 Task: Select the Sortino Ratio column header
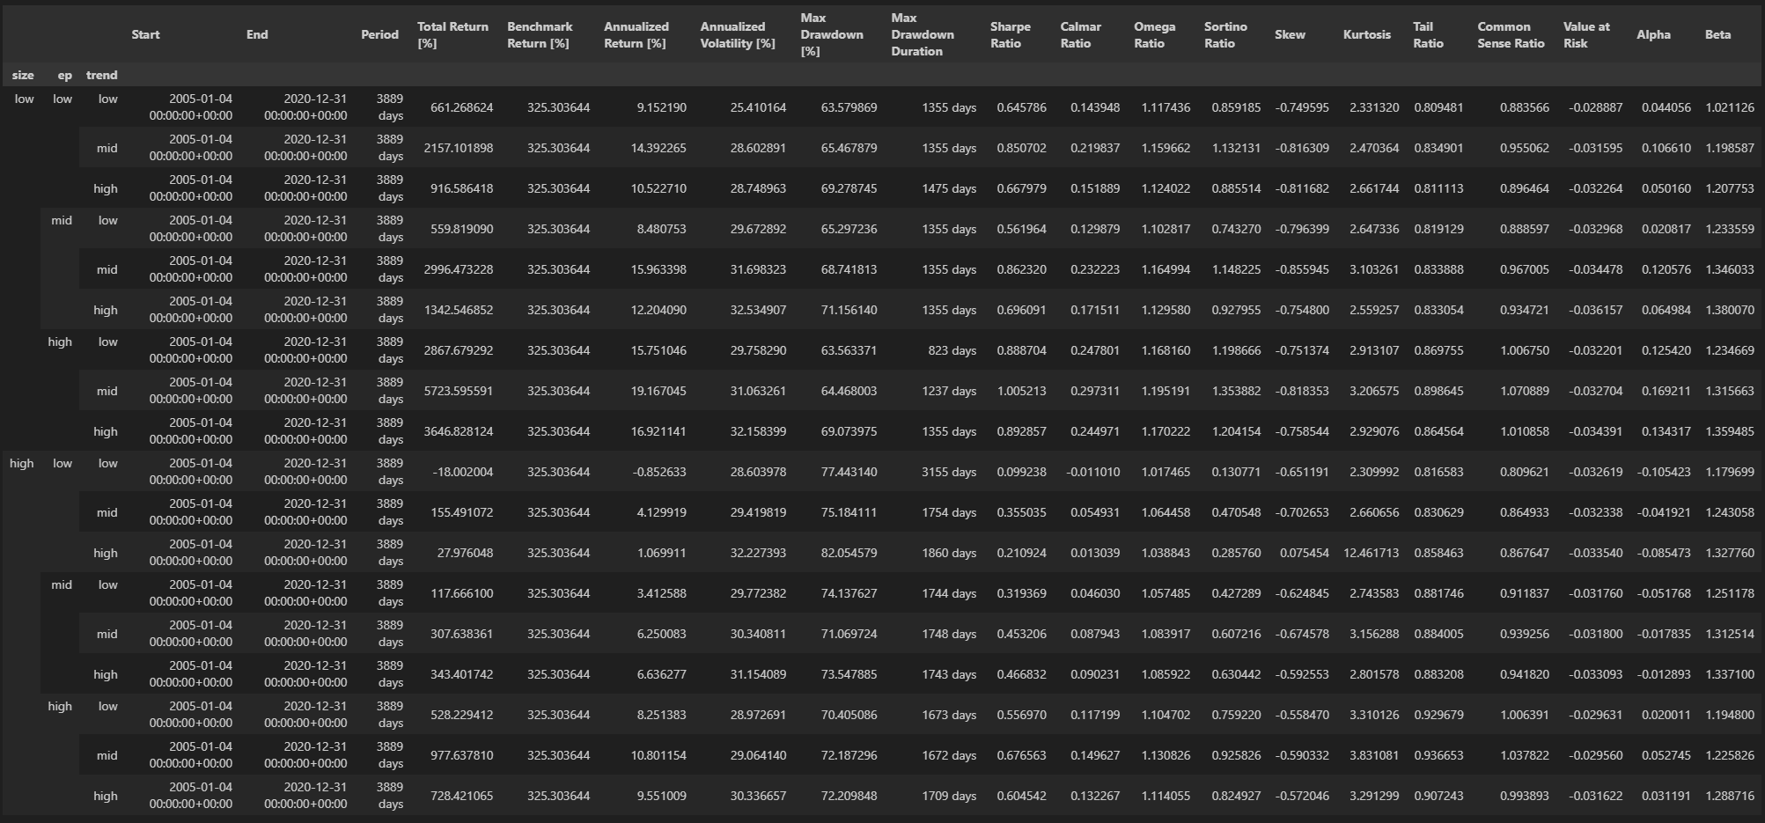point(1225,34)
